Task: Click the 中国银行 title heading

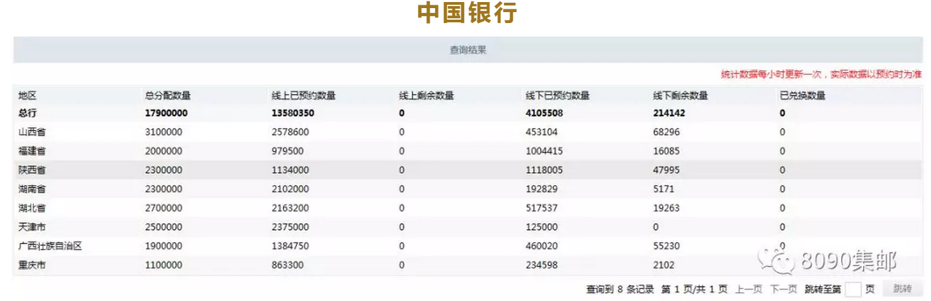Action: (468, 13)
